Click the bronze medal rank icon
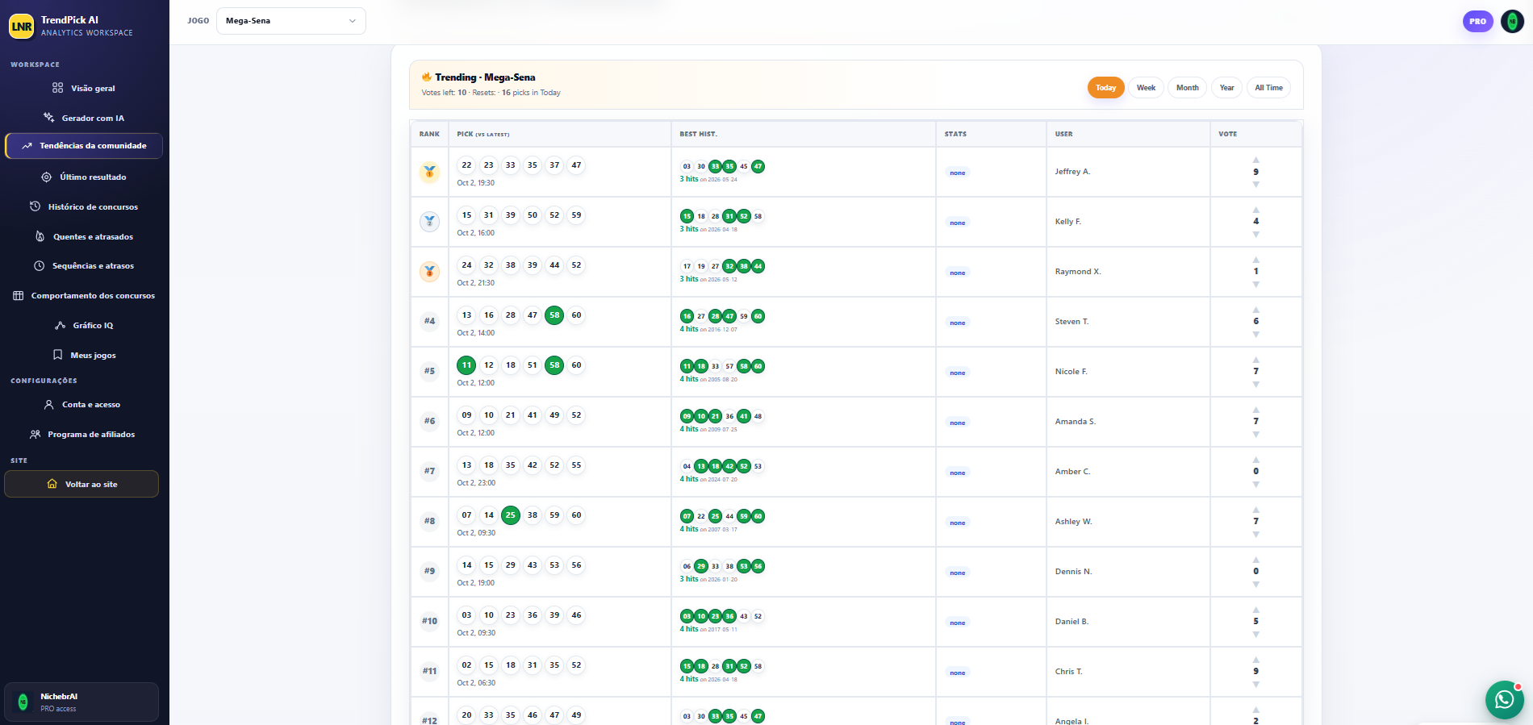 [430, 272]
